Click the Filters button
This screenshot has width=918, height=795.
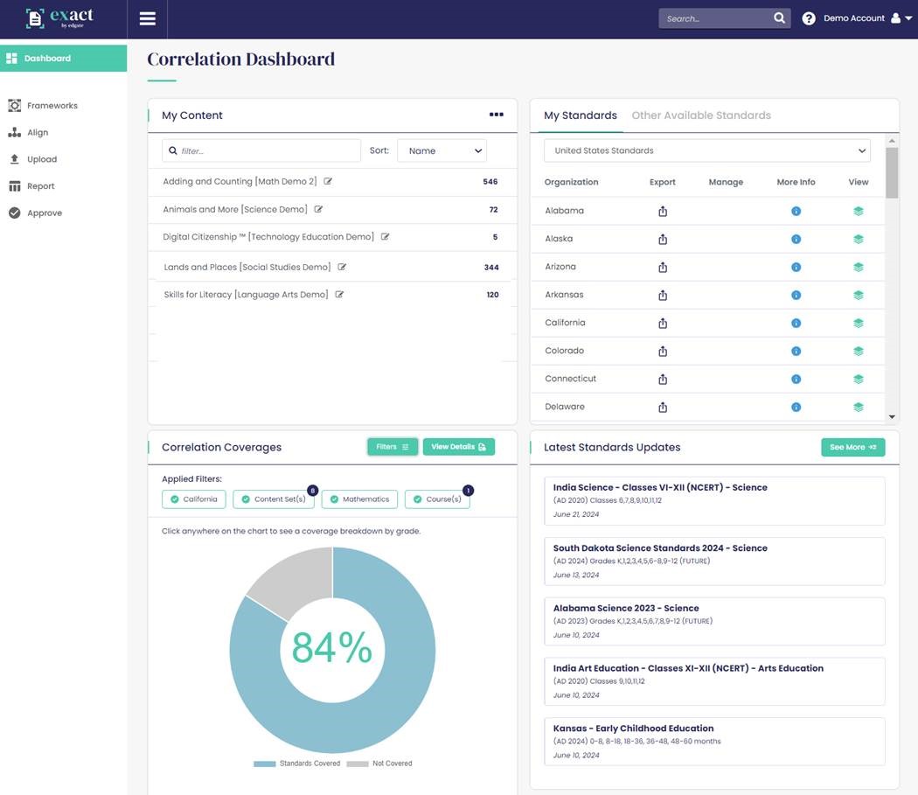[393, 447]
